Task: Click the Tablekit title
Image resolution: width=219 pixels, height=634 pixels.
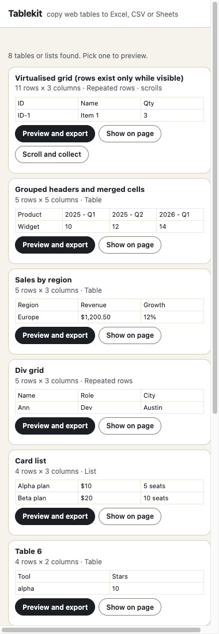Action: click(x=25, y=14)
